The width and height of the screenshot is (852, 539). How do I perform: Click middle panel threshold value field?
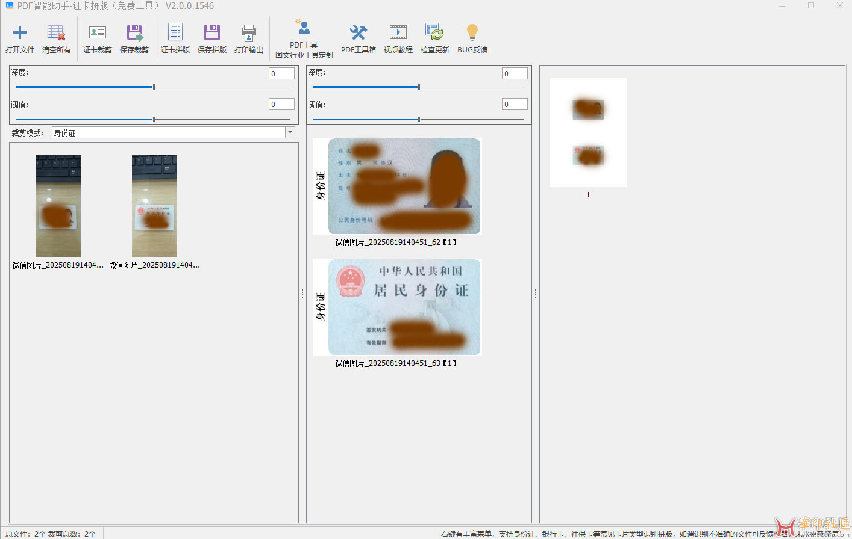[515, 105]
